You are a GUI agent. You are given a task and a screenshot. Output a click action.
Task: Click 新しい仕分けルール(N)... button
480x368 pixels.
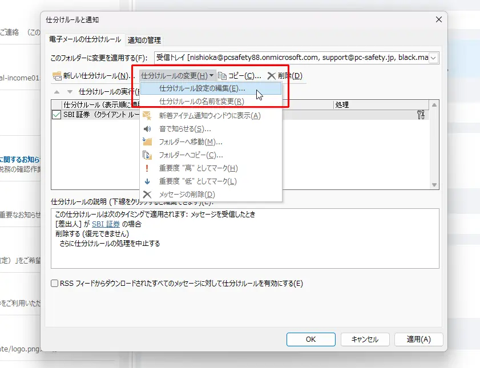coord(94,76)
